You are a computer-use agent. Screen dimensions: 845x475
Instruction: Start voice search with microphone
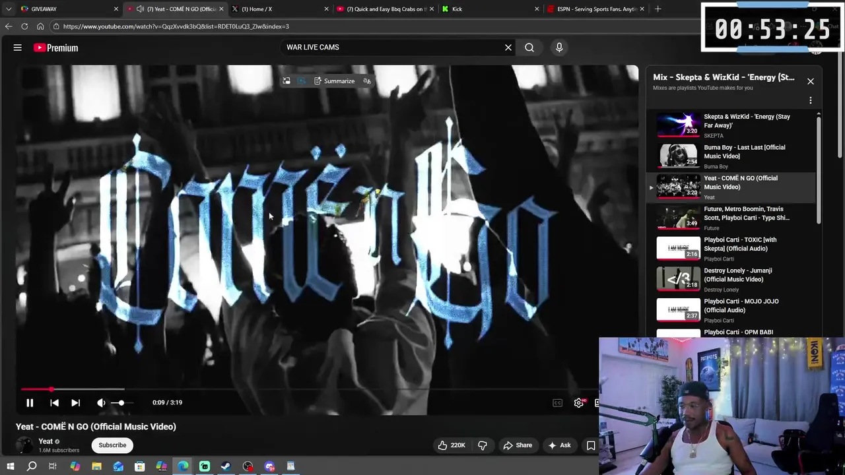click(x=559, y=47)
